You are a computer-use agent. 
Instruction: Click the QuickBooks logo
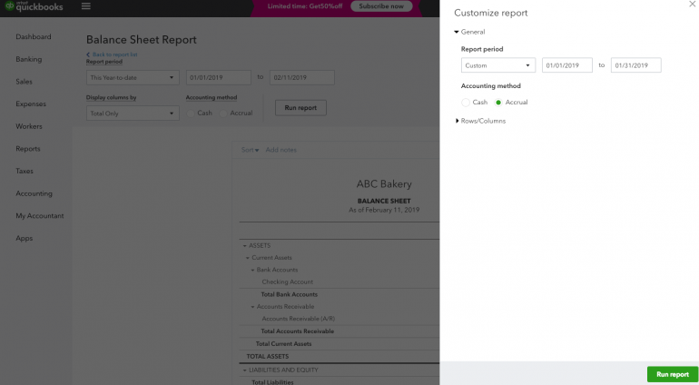33,7
